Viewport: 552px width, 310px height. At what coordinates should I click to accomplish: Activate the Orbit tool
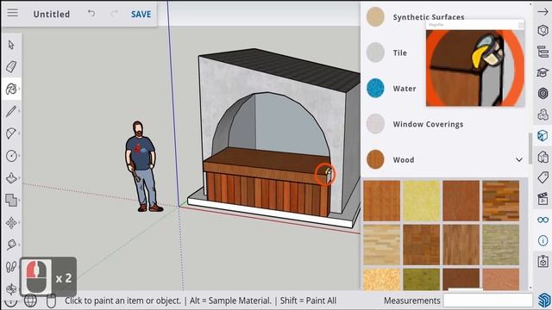pos(11,289)
